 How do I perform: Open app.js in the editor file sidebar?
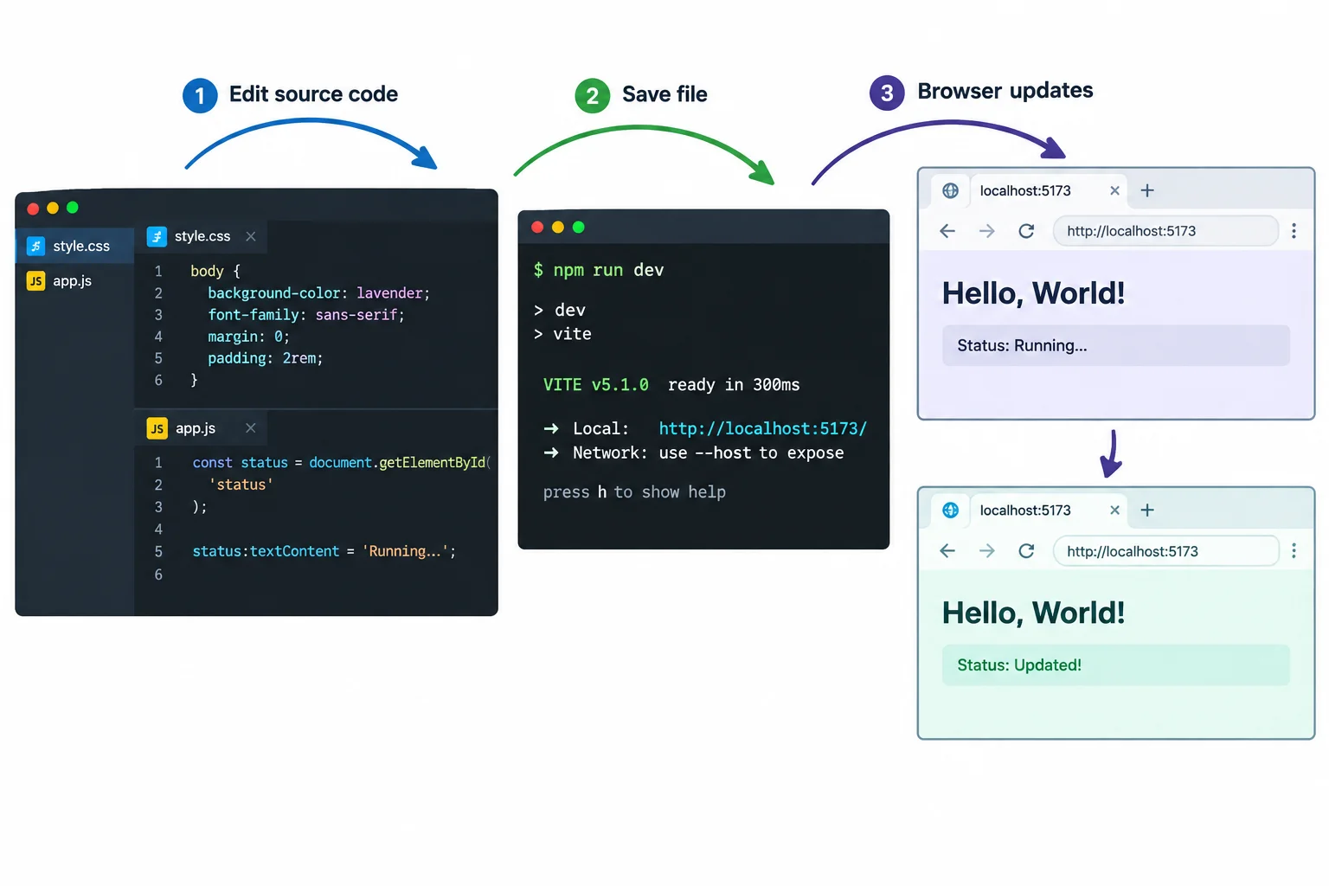coord(75,280)
